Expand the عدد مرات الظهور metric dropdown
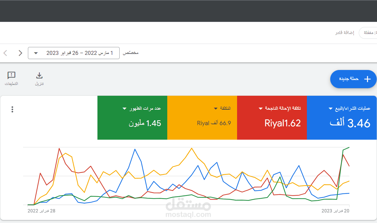The width and height of the screenshot is (377, 223). tap(124, 108)
